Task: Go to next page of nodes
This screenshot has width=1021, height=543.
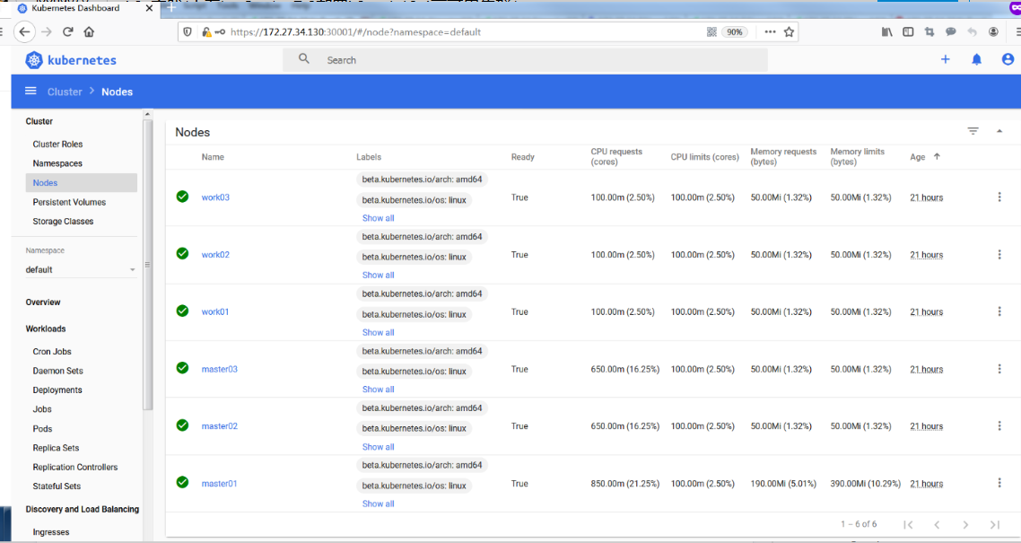Action: [x=965, y=524]
